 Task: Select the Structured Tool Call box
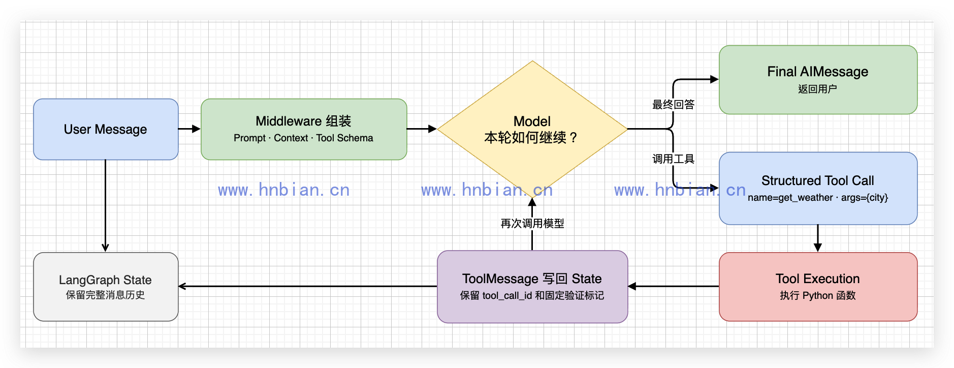coord(818,188)
